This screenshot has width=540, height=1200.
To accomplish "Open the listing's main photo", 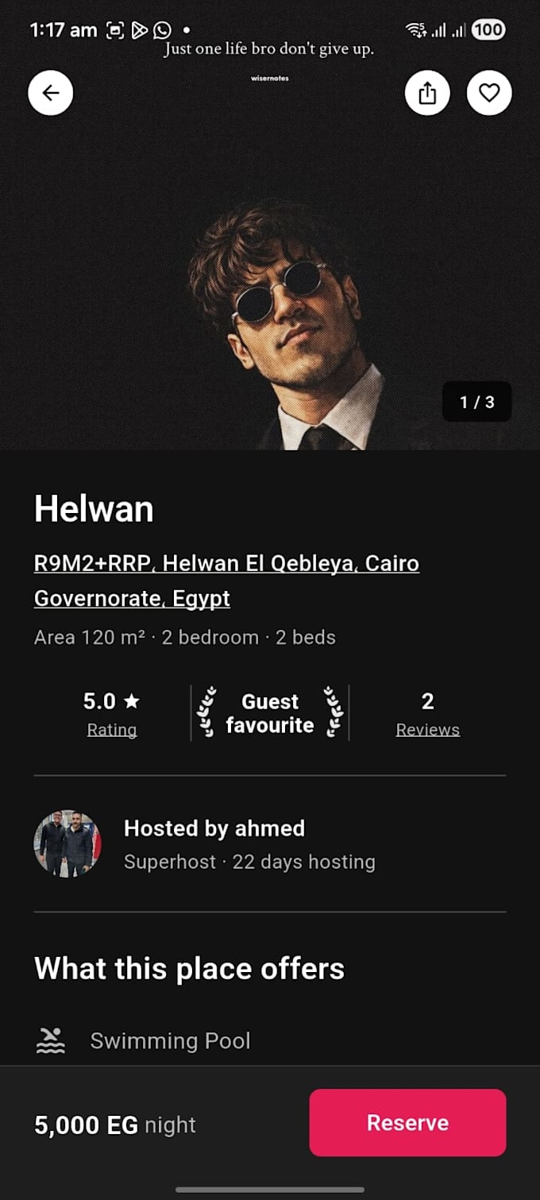I will pos(270,262).
